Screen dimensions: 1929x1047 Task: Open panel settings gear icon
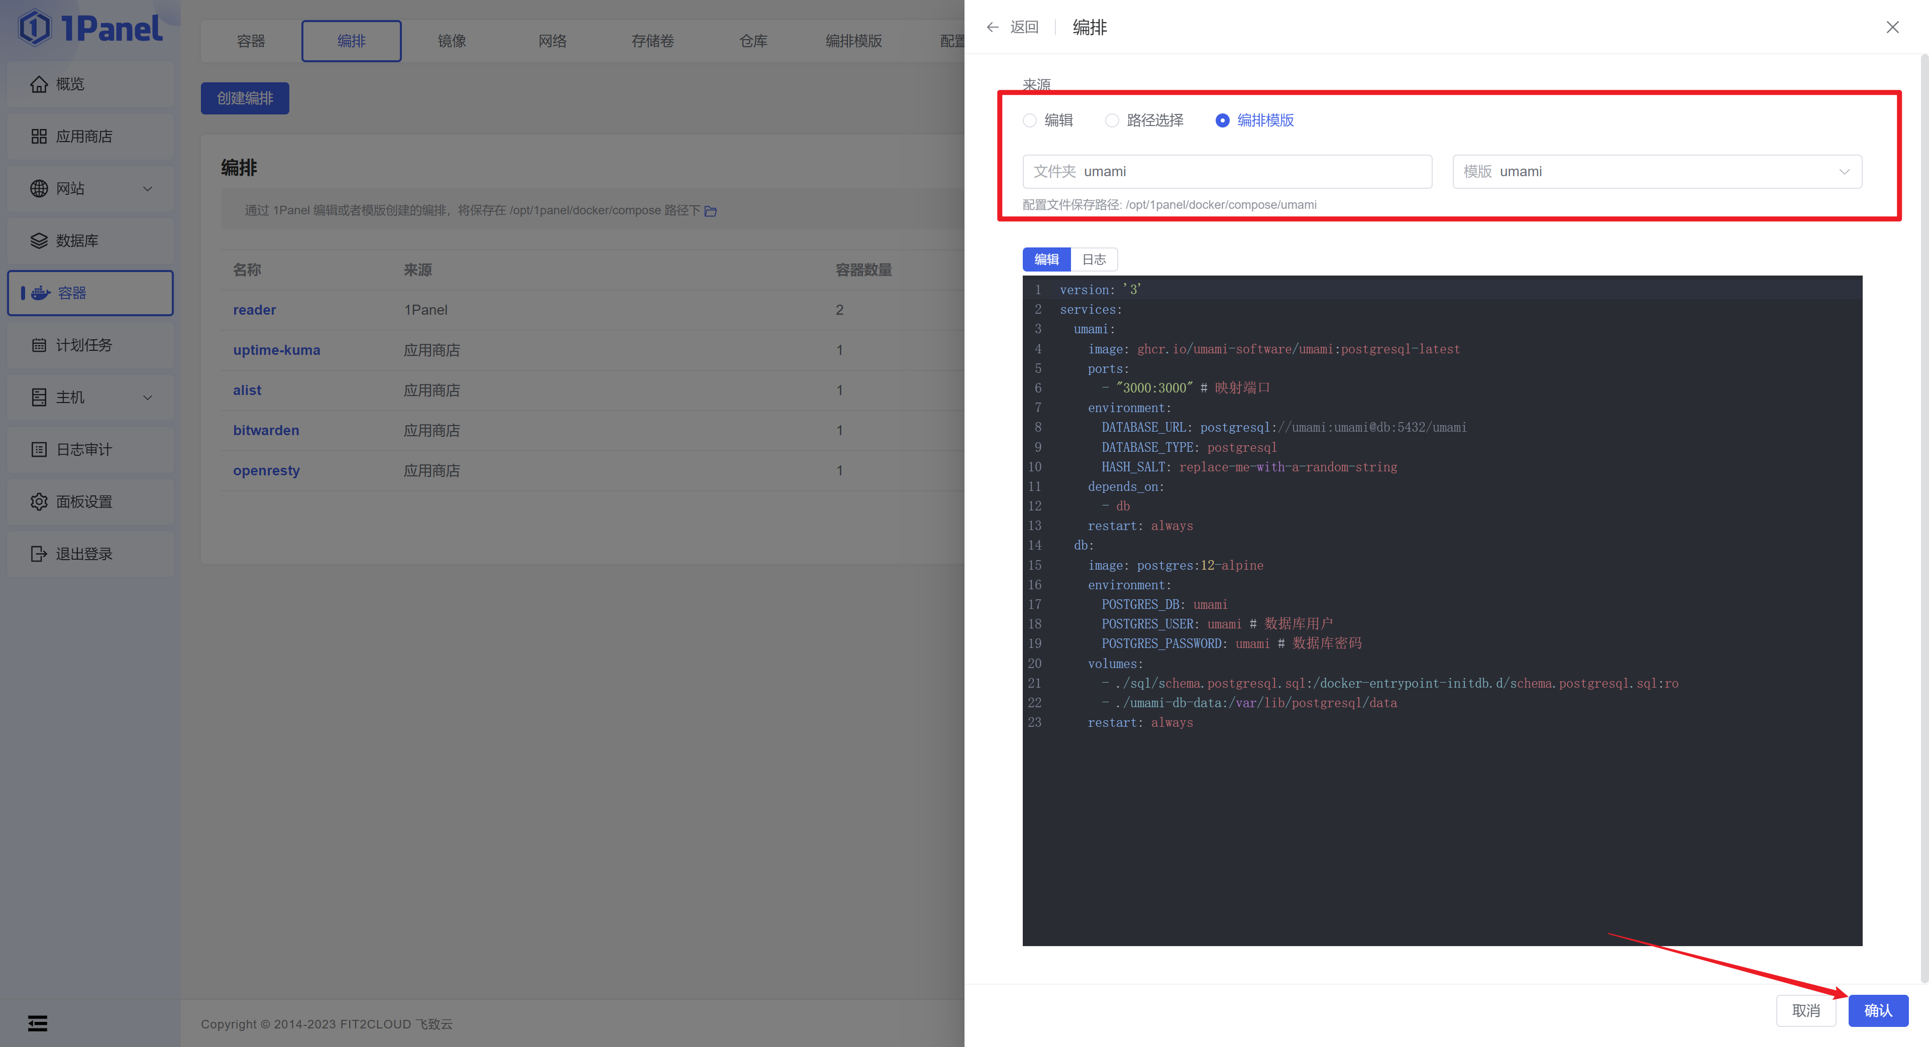[x=39, y=502]
